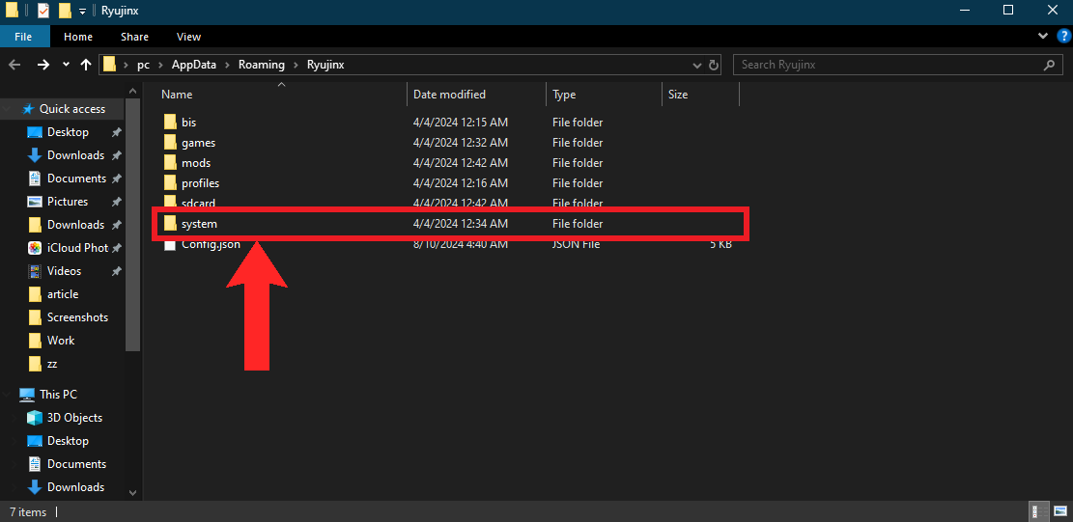Open Pictures in Quick access

tap(67, 202)
